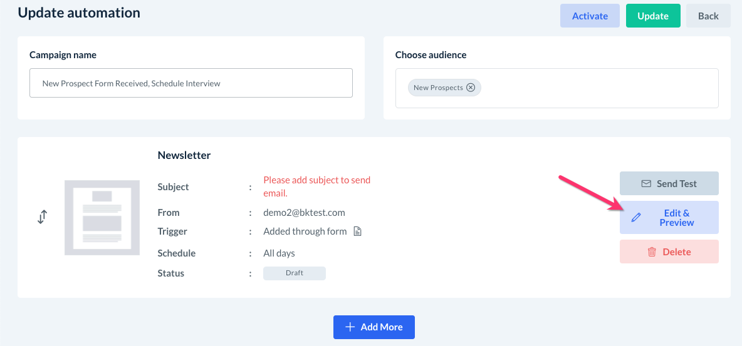Image resolution: width=742 pixels, height=346 pixels.
Task: Click the red add-subject warning text
Action: (316, 186)
